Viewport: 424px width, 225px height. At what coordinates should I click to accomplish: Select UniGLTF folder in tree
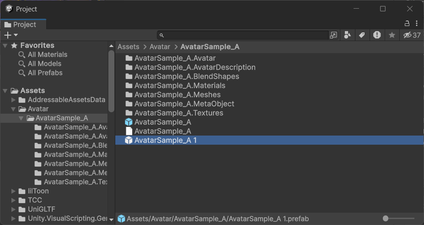point(41,209)
